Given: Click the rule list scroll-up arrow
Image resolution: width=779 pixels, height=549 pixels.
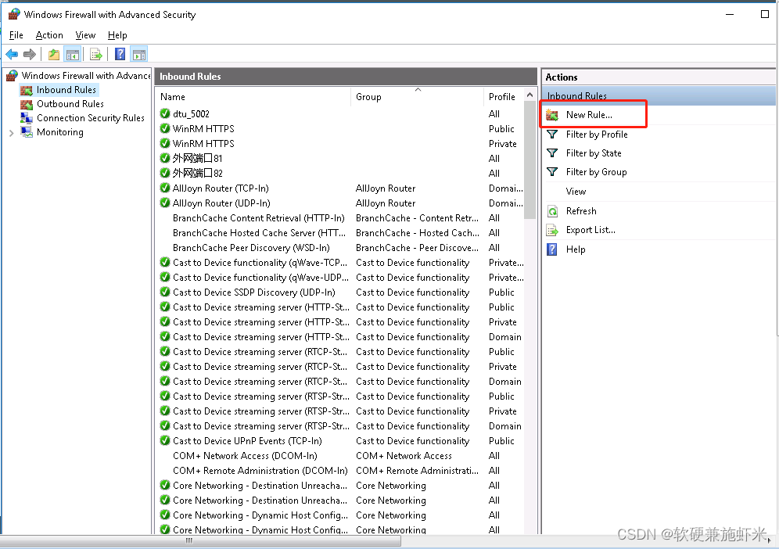Looking at the screenshot, I should 530,95.
